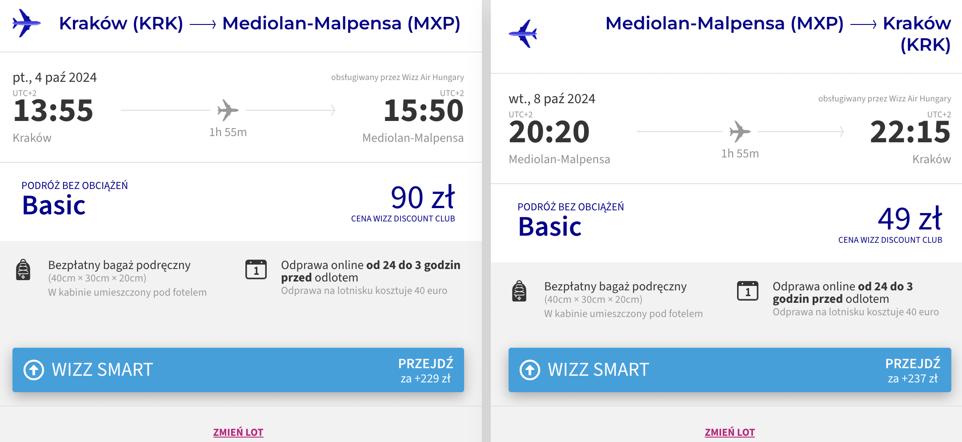Click the blue airplane icon beside Kraków (KRK) header
Viewport: 962px width, 442px height.
(x=26, y=23)
